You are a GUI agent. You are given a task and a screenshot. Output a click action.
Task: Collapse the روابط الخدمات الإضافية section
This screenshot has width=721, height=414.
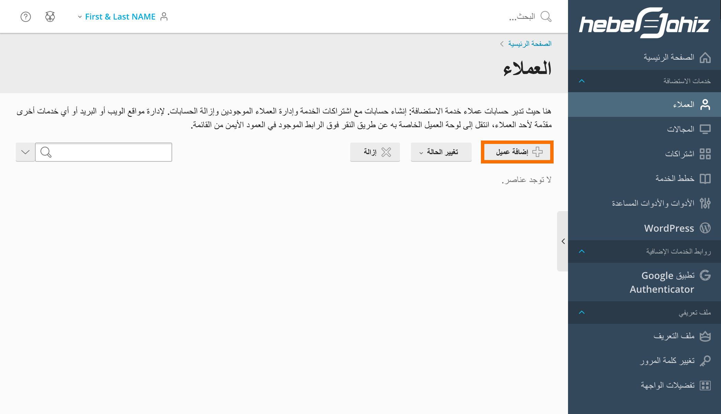[x=582, y=251]
